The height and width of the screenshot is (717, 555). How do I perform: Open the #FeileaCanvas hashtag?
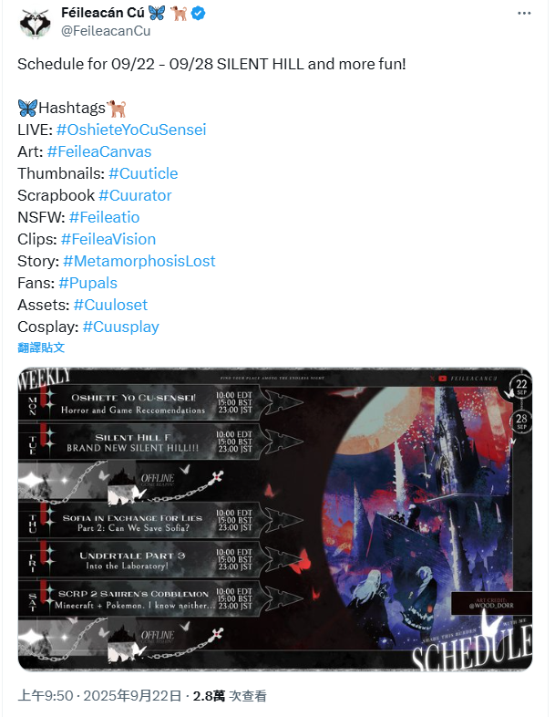coord(99,151)
